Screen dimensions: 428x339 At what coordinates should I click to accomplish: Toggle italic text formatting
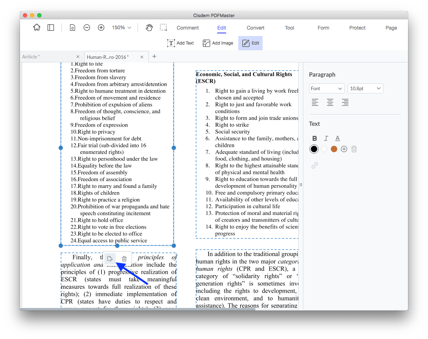[x=326, y=138]
